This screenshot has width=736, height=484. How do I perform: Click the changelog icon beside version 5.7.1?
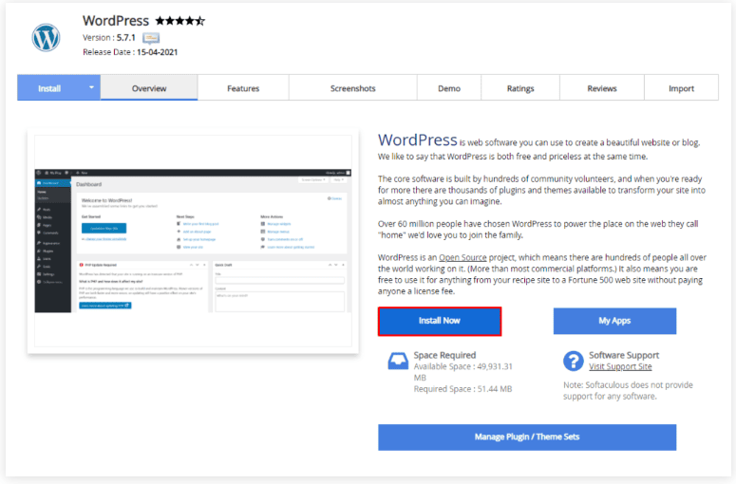[x=151, y=38]
